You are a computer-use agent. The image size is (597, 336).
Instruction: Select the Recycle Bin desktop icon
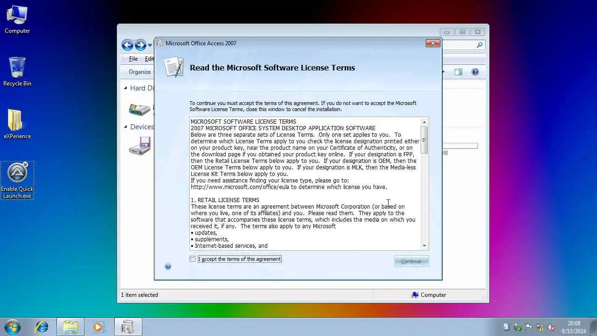[x=17, y=72]
